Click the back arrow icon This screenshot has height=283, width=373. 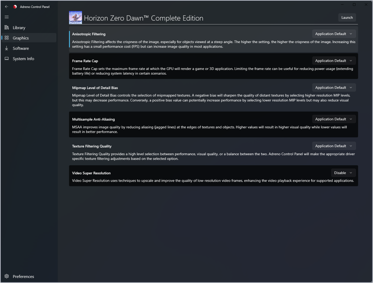pyautogui.click(x=7, y=7)
